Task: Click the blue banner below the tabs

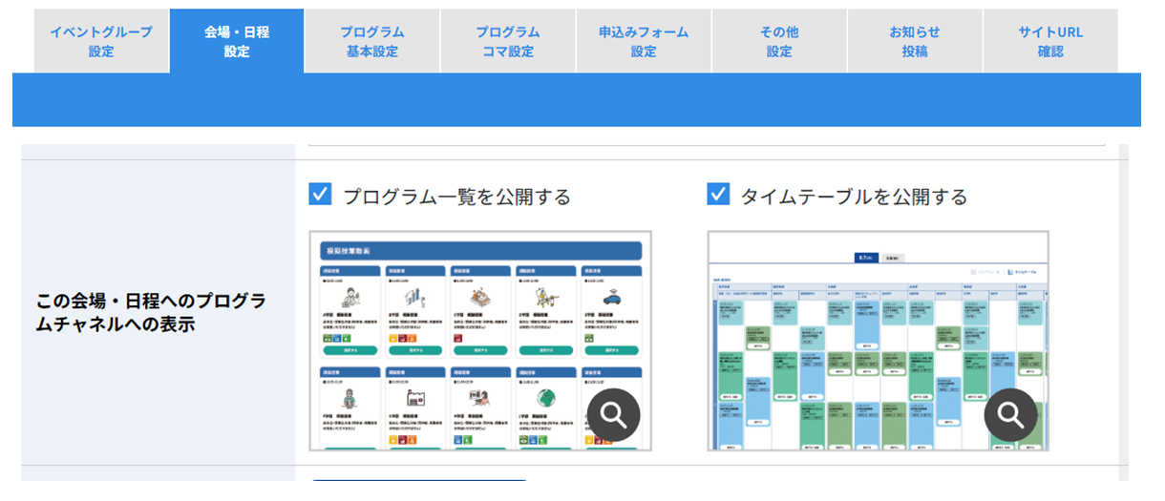Action: tap(576, 99)
